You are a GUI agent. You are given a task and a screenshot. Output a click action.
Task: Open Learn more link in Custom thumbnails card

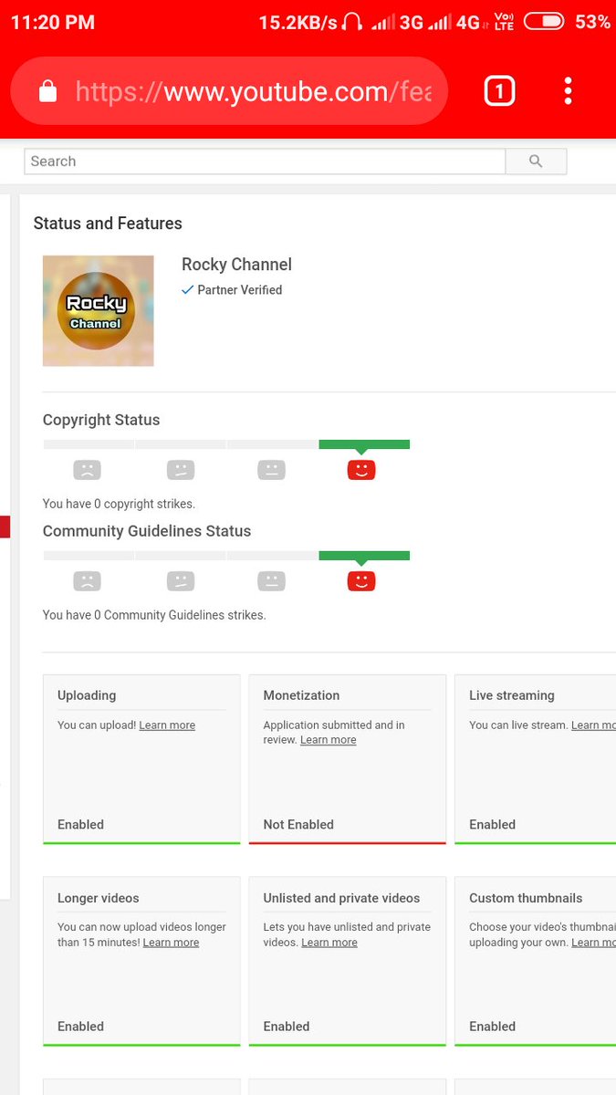tap(593, 943)
